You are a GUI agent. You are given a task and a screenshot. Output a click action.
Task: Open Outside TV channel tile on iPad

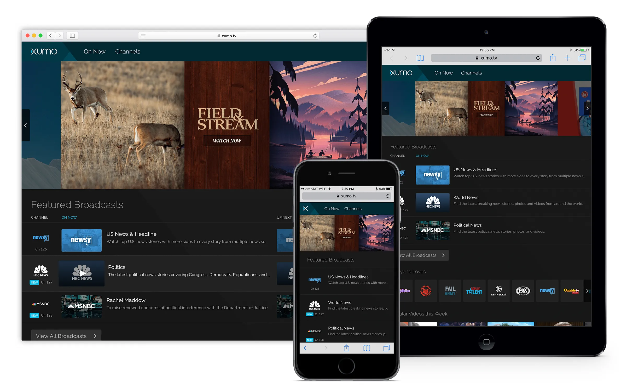pyautogui.click(x=571, y=291)
